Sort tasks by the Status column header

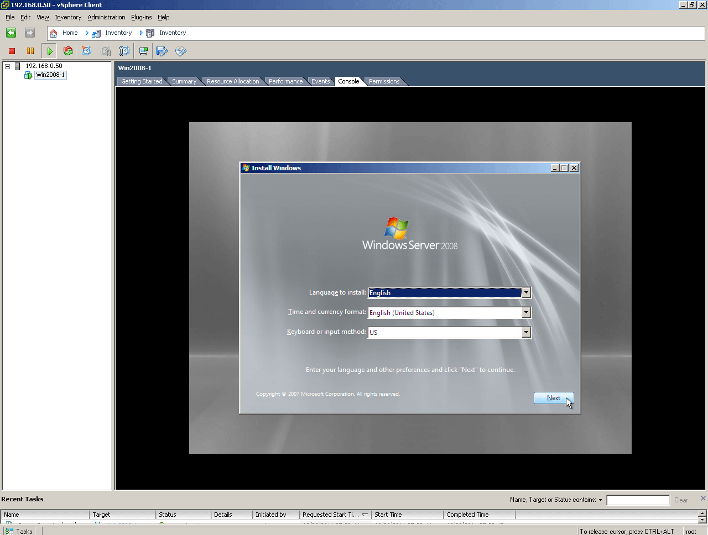click(x=183, y=515)
